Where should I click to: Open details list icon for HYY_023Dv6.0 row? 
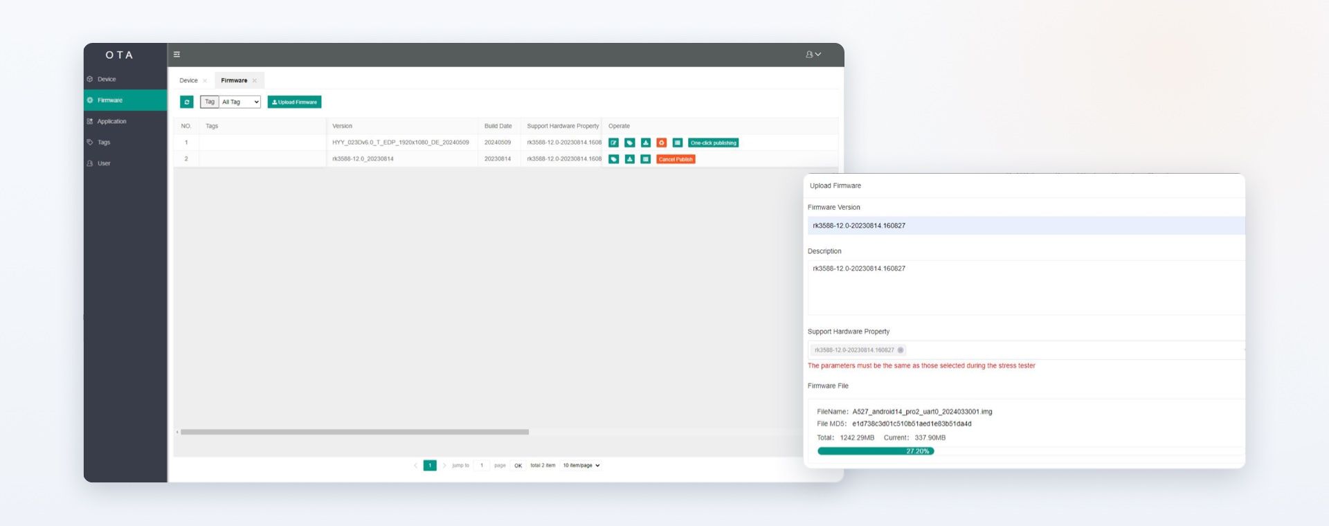[x=678, y=143]
